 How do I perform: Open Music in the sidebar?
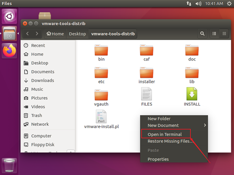pyautogui.click(x=48, y=89)
